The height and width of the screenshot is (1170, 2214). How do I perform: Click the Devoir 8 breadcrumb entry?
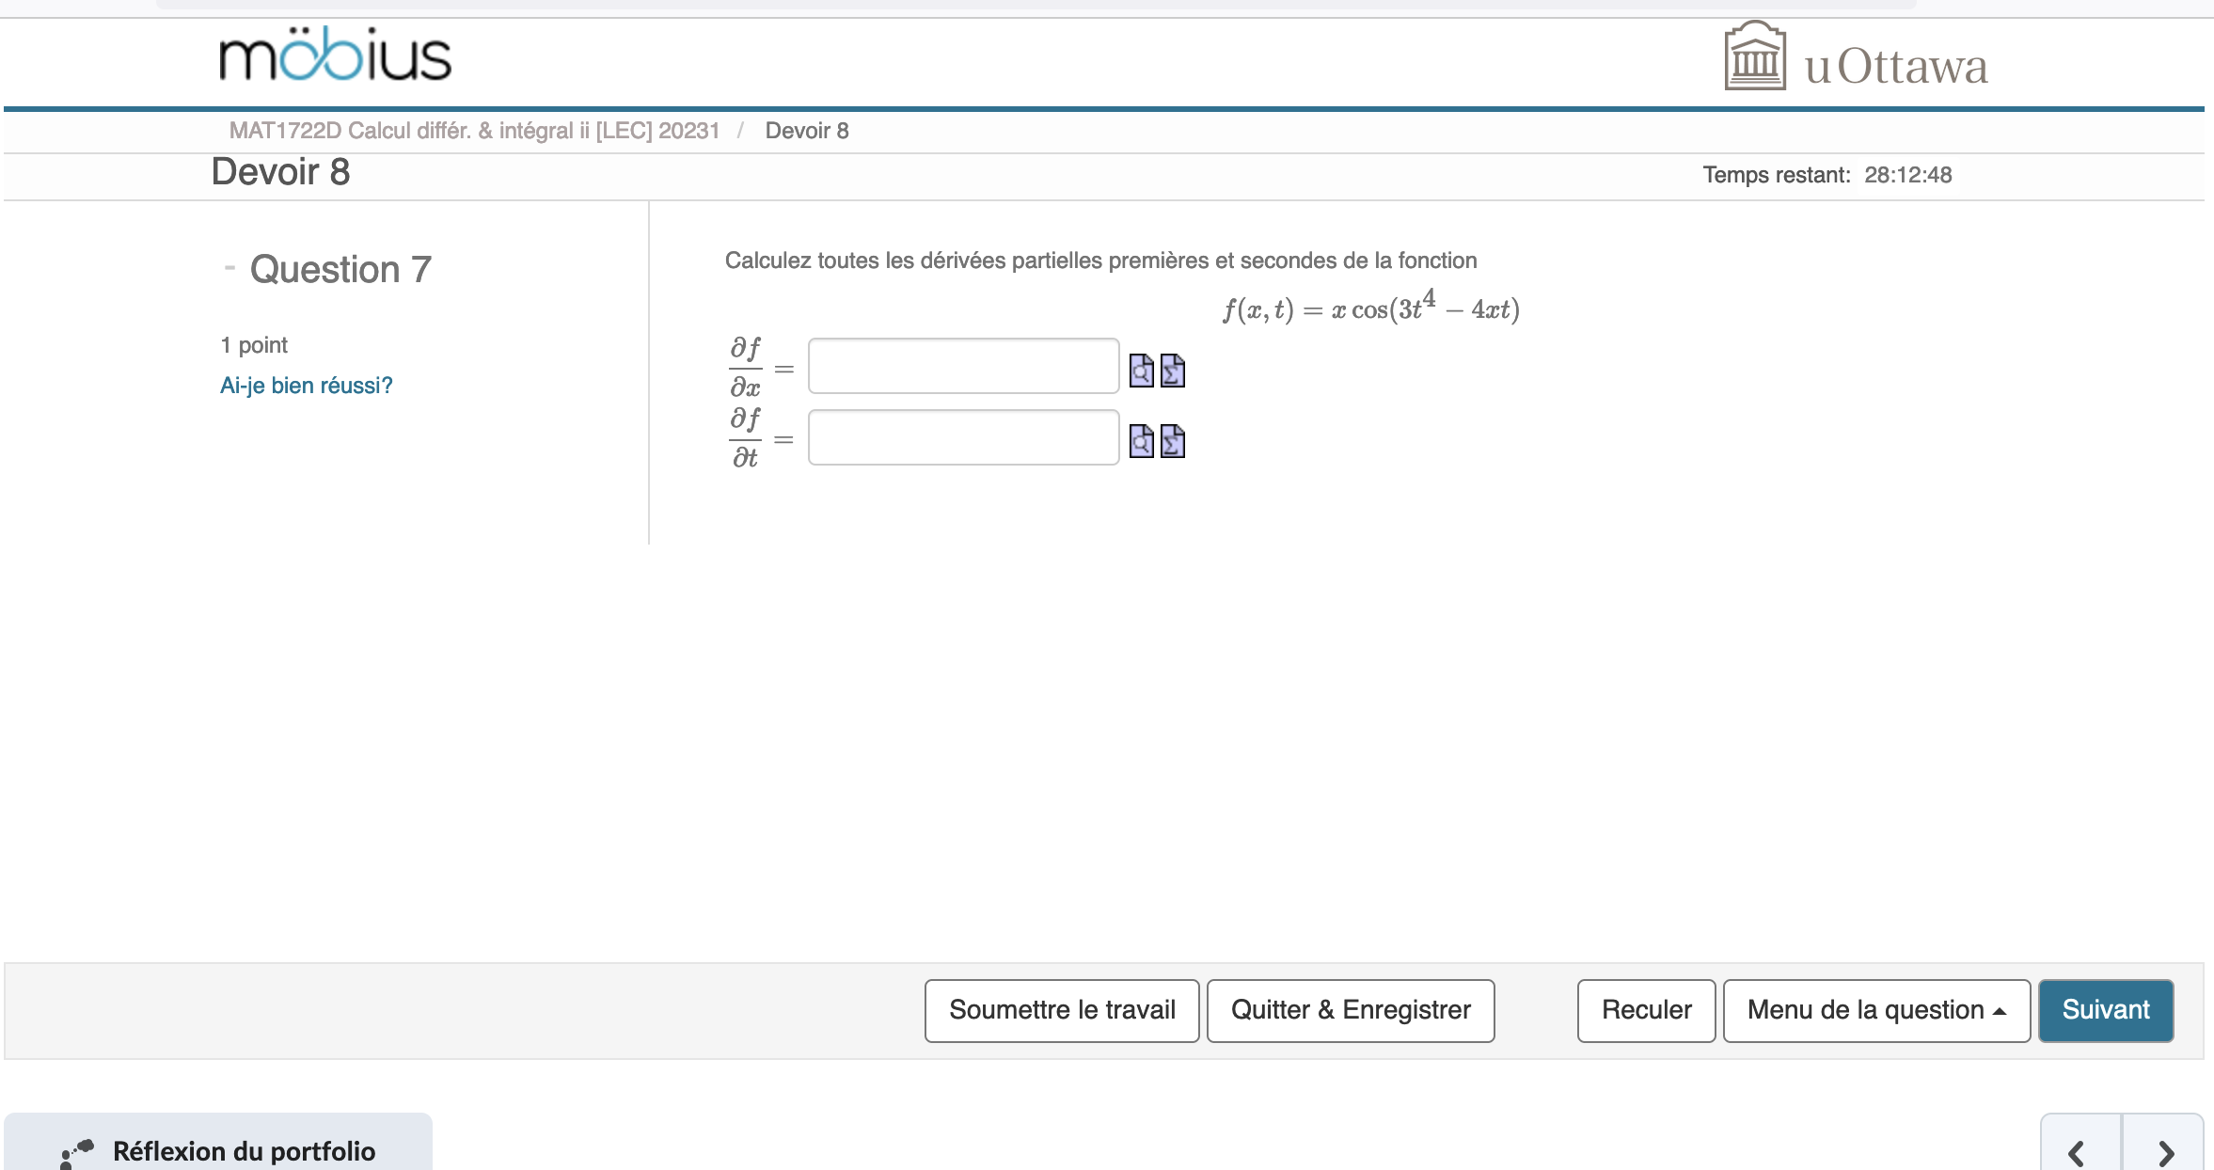(x=806, y=131)
